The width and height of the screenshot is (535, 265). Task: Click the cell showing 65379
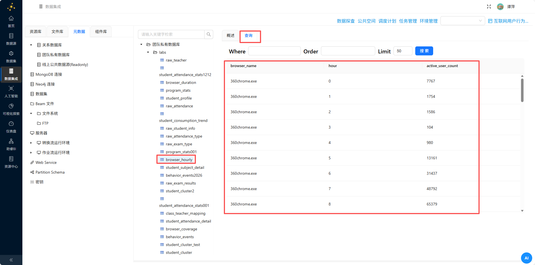pos(432,204)
